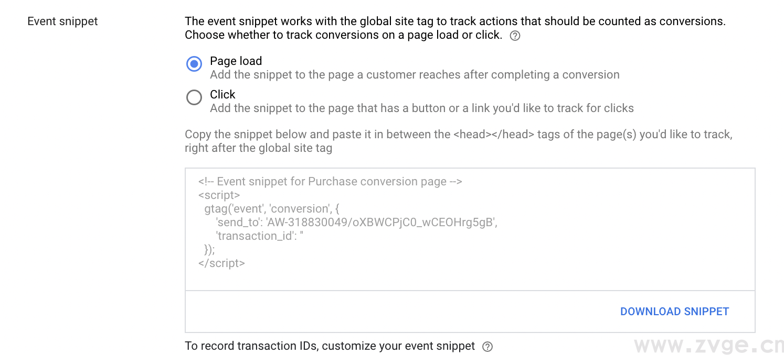The width and height of the screenshot is (784, 355).
Task: Select the Page load radio button
Action: coord(194,64)
